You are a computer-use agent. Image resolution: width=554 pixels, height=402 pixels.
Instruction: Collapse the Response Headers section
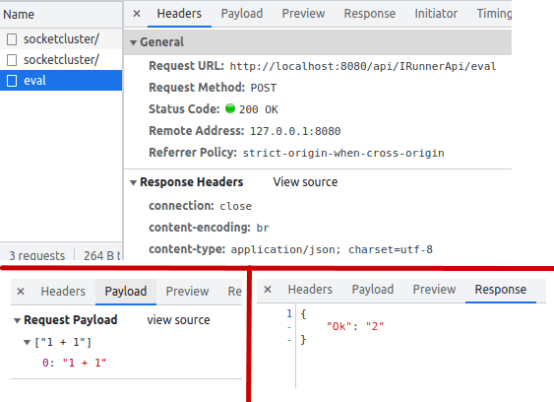(133, 182)
